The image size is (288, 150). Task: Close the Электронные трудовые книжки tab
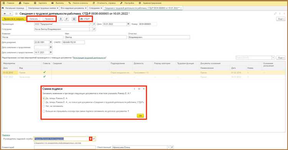tap(58, 8)
